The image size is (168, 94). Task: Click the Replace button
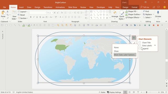(x=148, y=14)
